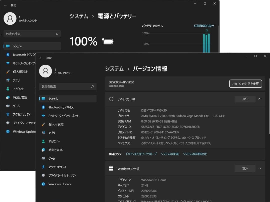Open システムの保護 link
The image size is (270, 202).
pos(170,154)
